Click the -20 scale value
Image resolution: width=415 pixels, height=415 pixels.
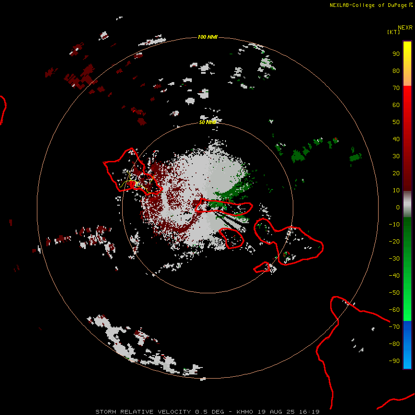point(394,242)
